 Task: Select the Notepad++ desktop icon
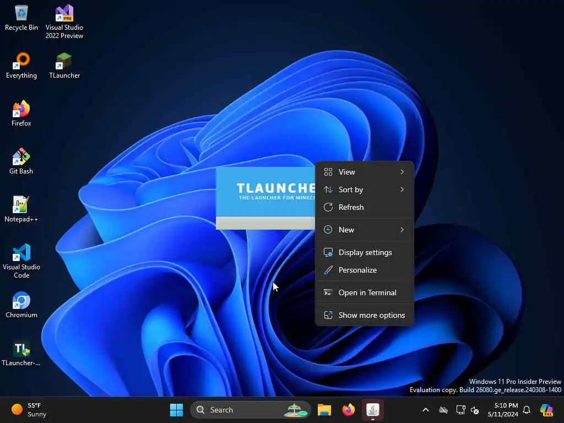click(21, 209)
